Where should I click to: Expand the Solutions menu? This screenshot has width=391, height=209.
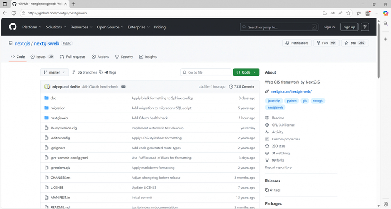click(56, 27)
